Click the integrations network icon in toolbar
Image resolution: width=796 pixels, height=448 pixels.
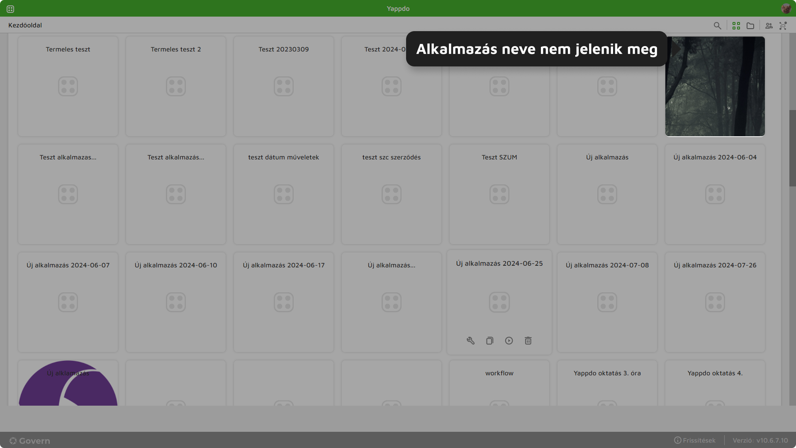[x=783, y=25]
